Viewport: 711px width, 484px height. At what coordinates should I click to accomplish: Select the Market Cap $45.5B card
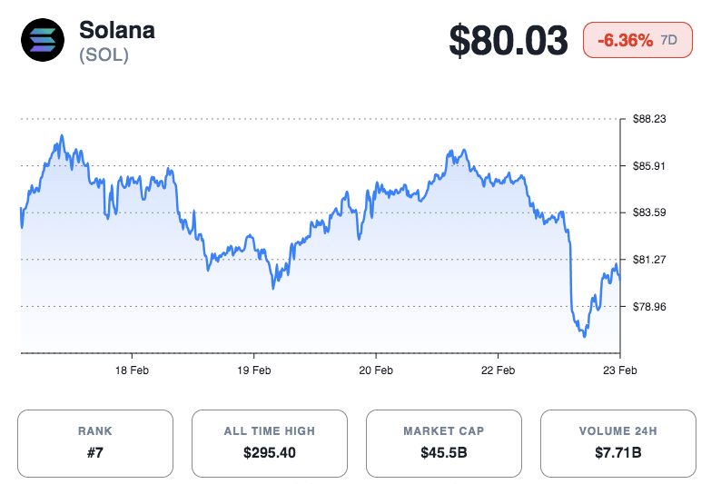pos(444,443)
